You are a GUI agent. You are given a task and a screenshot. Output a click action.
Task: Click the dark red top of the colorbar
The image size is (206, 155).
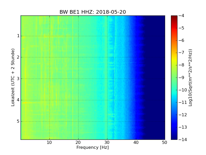point(174,17)
